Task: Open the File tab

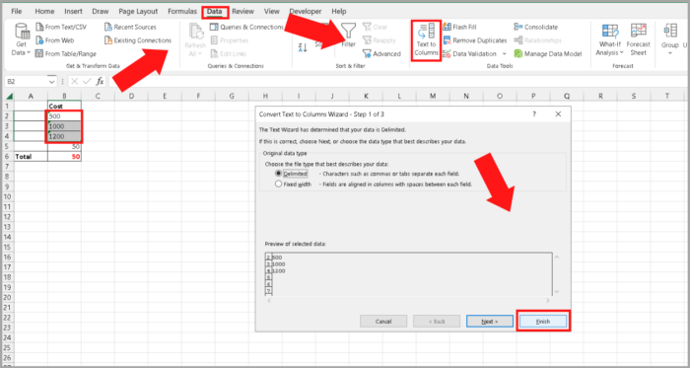Action: (17, 12)
